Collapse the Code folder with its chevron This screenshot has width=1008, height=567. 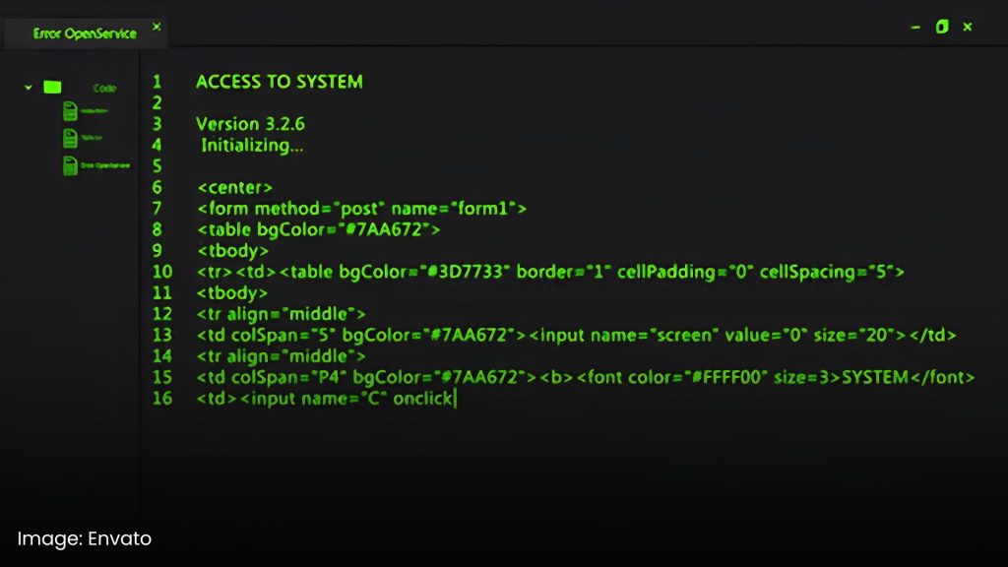coord(29,87)
